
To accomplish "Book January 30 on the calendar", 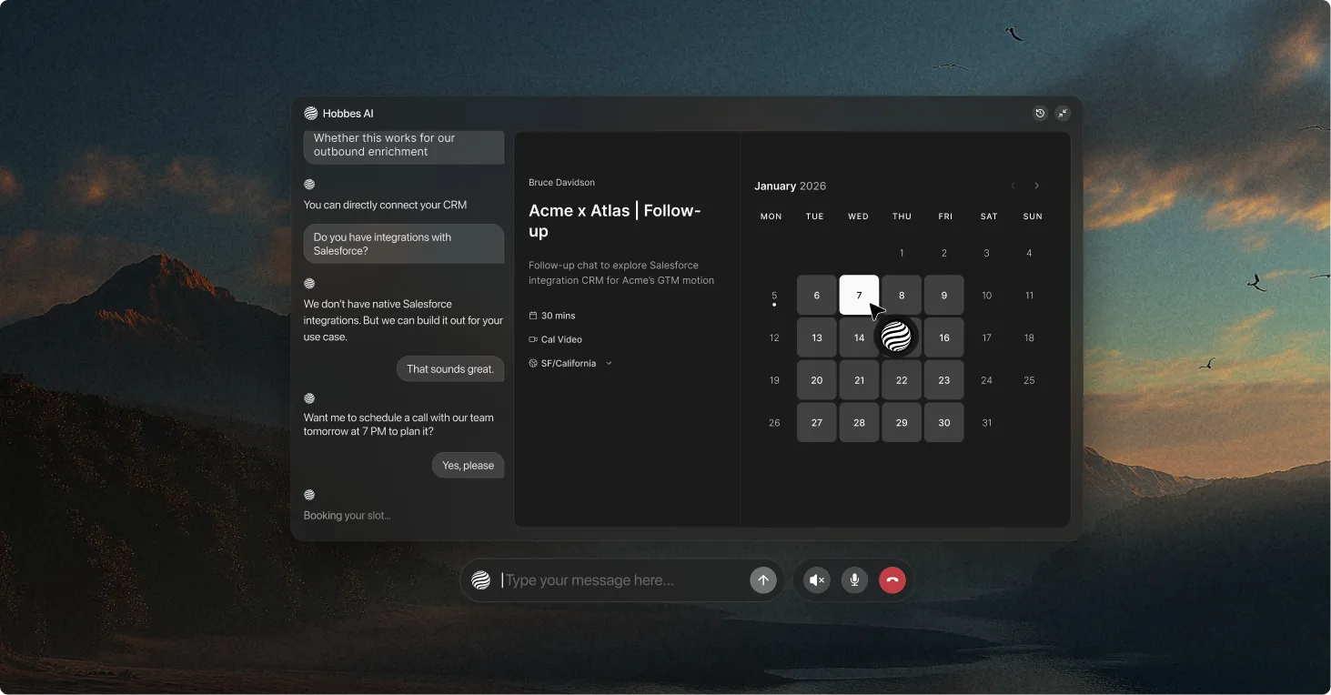I will [x=944, y=422].
